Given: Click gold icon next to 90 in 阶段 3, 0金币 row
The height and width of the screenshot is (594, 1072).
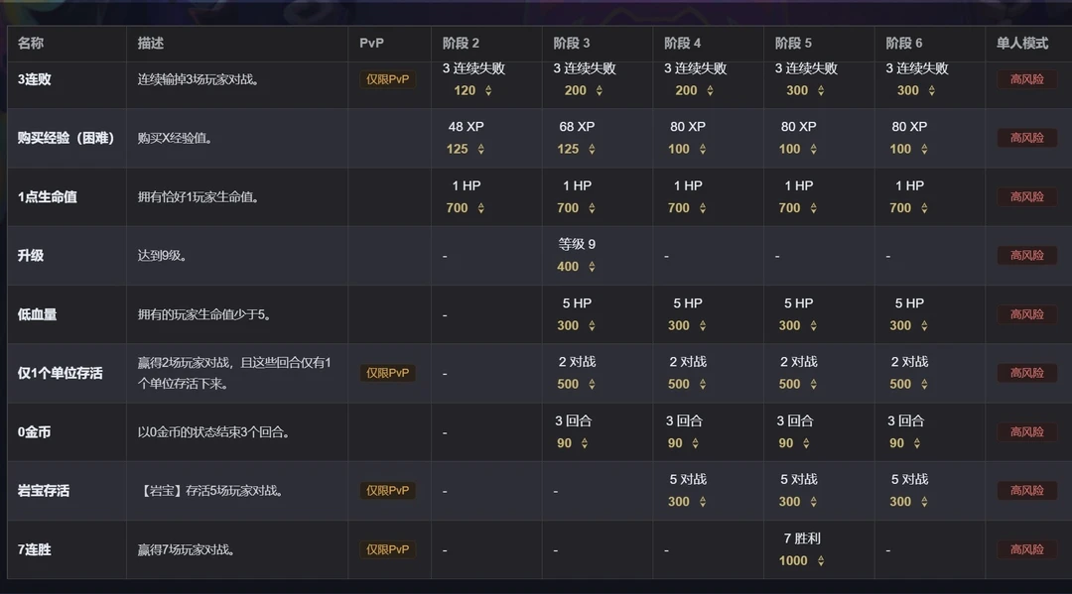Looking at the screenshot, I should (x=585, y=443).
